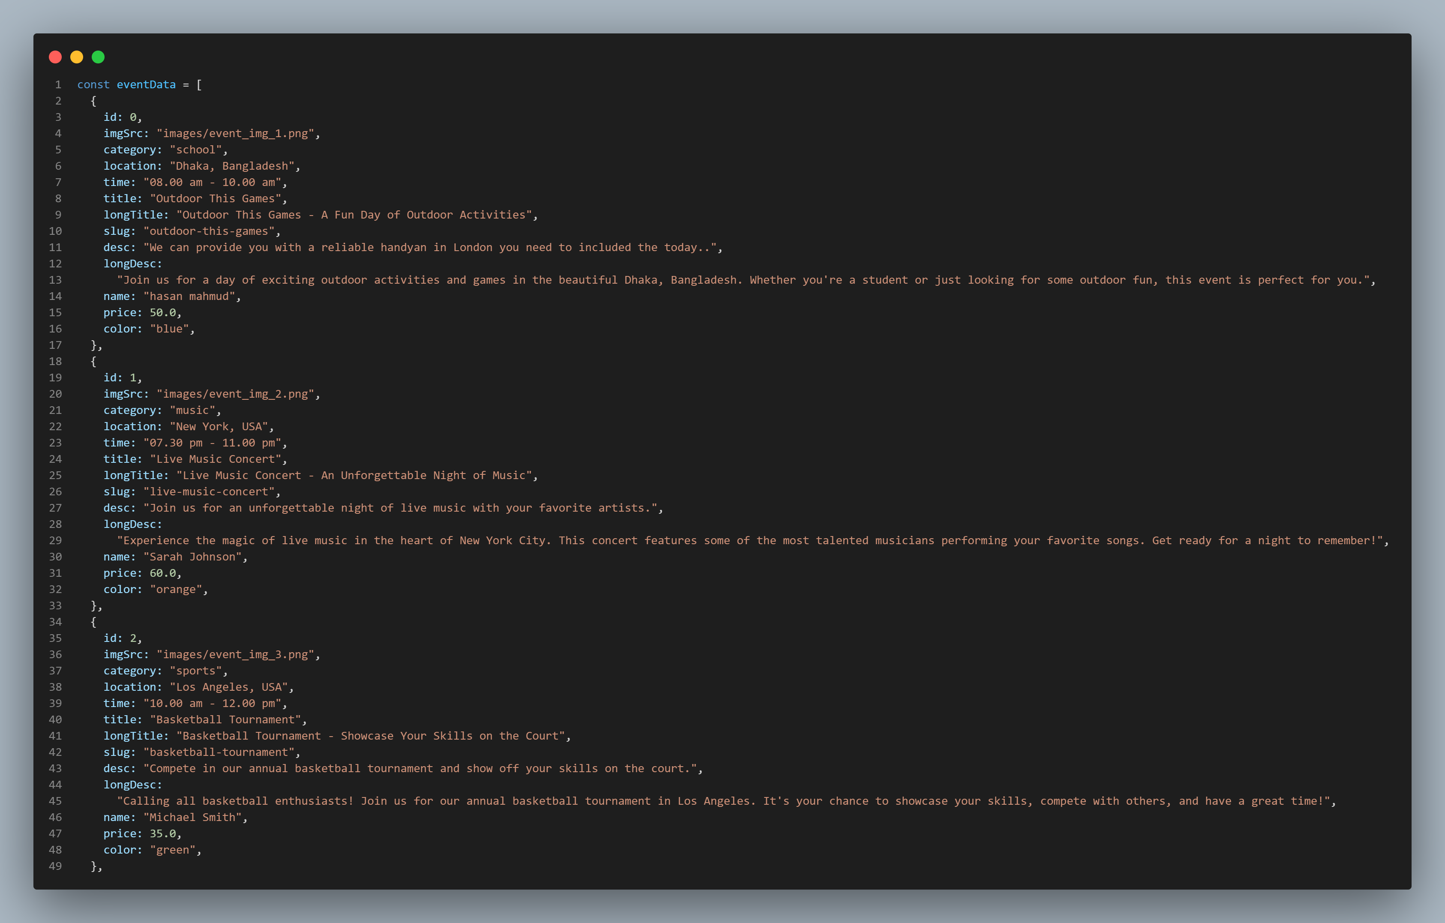
Task: Click the yellow minimize window dot
Action: coord(77,57)
